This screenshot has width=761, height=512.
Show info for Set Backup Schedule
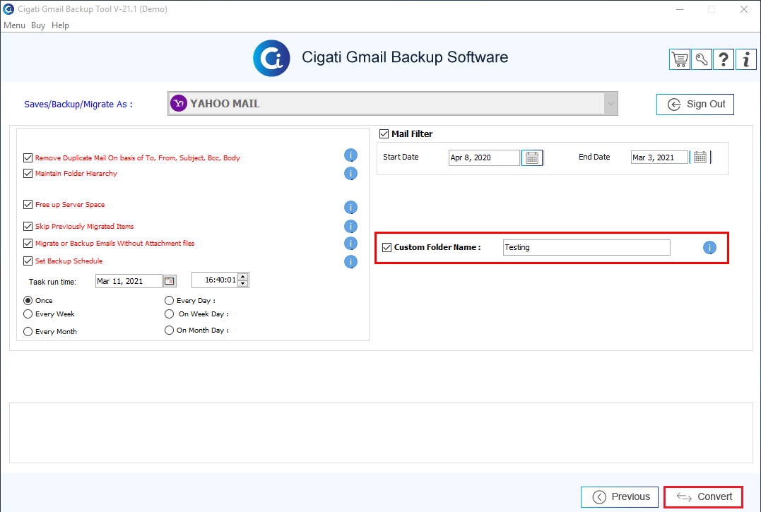click(350, 262)
